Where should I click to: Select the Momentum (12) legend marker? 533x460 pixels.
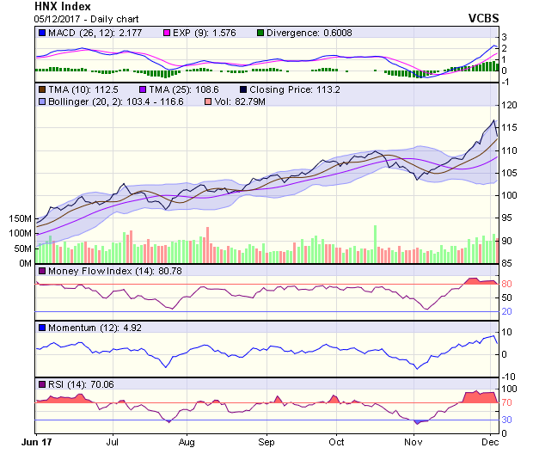tap(42, 328)
